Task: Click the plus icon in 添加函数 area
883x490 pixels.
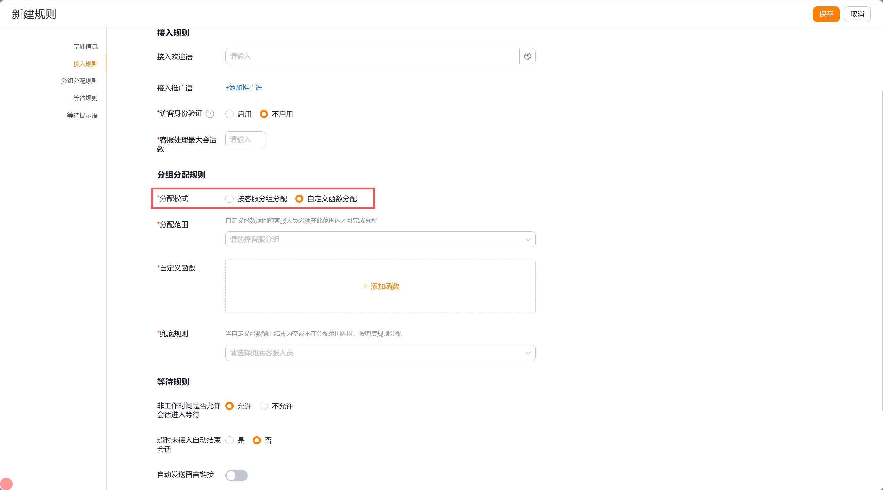Action: [x=365, y=286]
